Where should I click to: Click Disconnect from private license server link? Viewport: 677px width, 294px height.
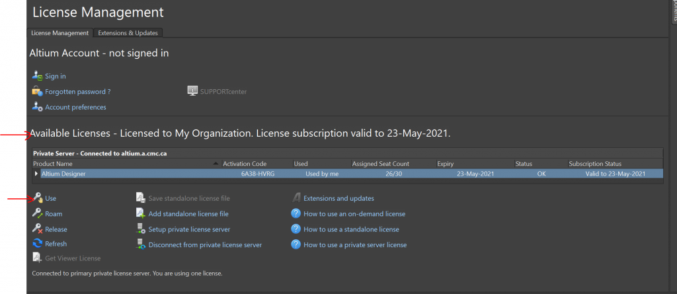pyautogui.click(x=205, y=245)
